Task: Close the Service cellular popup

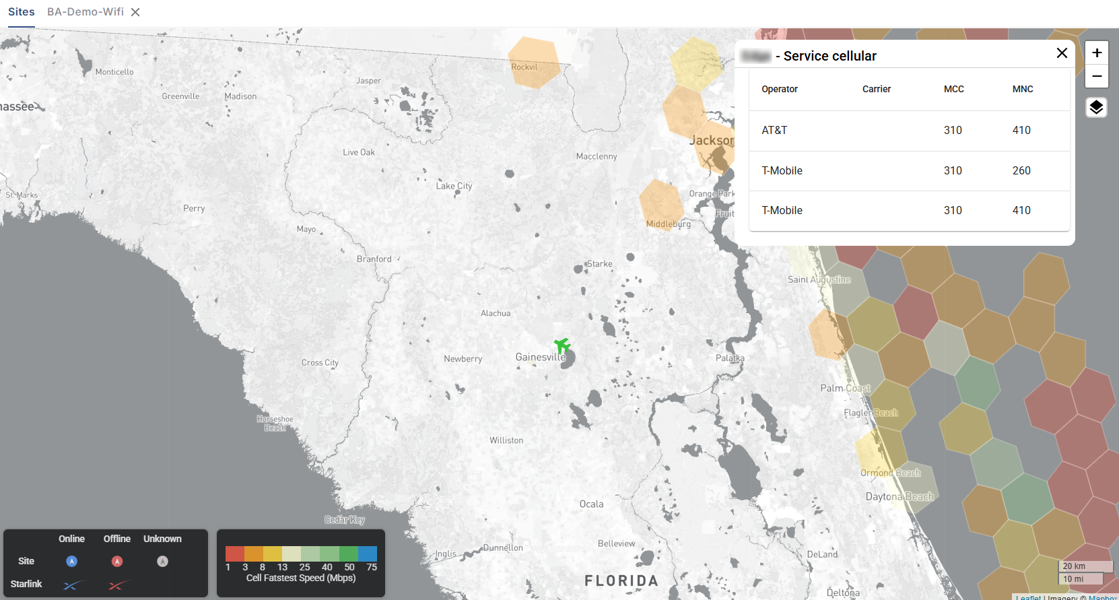Action: tap(1062, 53)
